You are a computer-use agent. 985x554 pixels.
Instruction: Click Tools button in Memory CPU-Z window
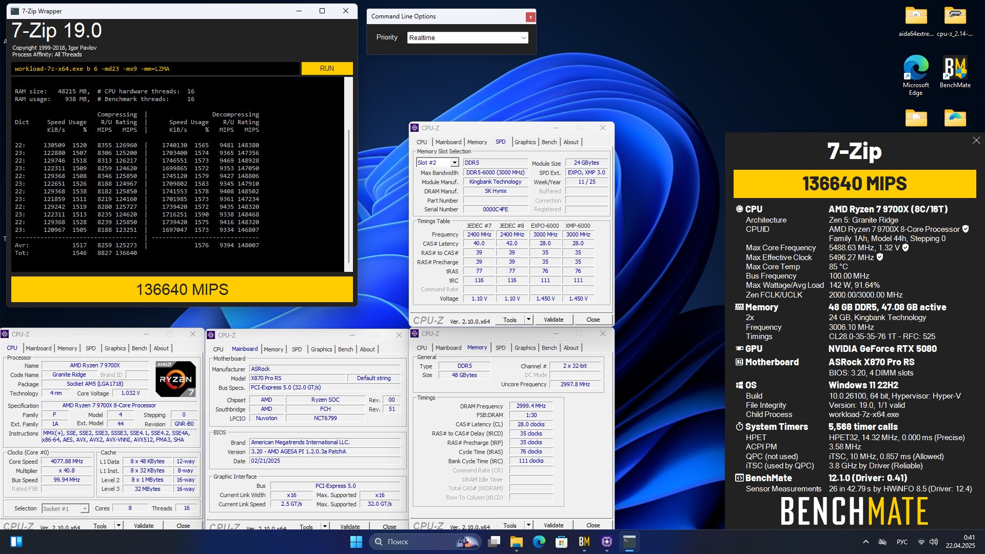pos(510,525)
